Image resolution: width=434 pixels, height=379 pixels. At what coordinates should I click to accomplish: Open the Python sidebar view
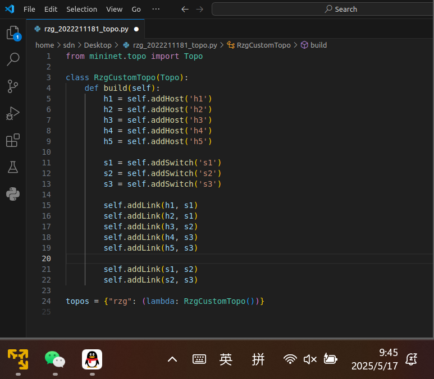point(12,194)
